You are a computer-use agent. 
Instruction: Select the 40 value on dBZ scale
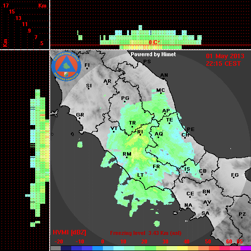click(187, 241)
